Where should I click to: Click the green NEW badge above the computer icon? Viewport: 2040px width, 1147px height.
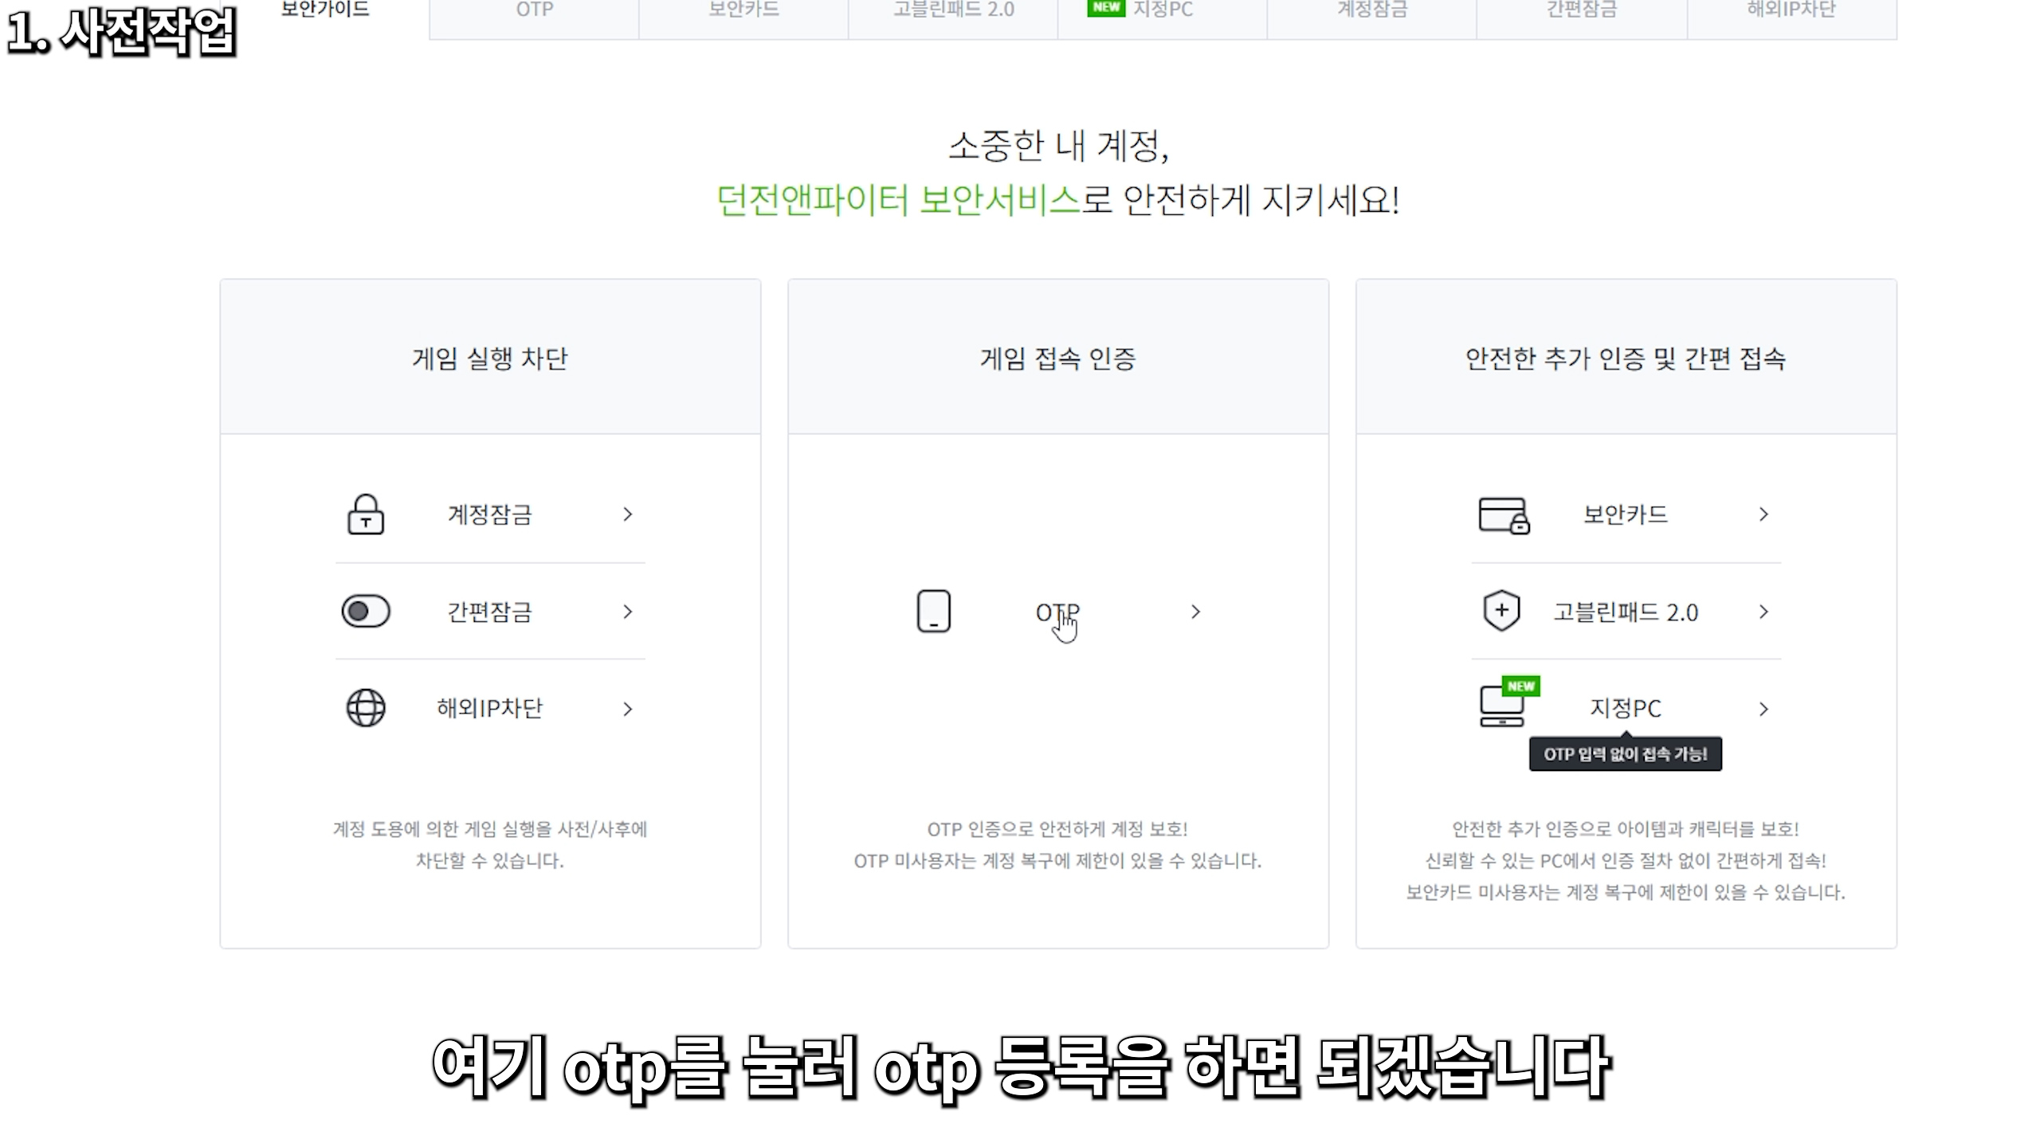click(x=1520, y=686)
